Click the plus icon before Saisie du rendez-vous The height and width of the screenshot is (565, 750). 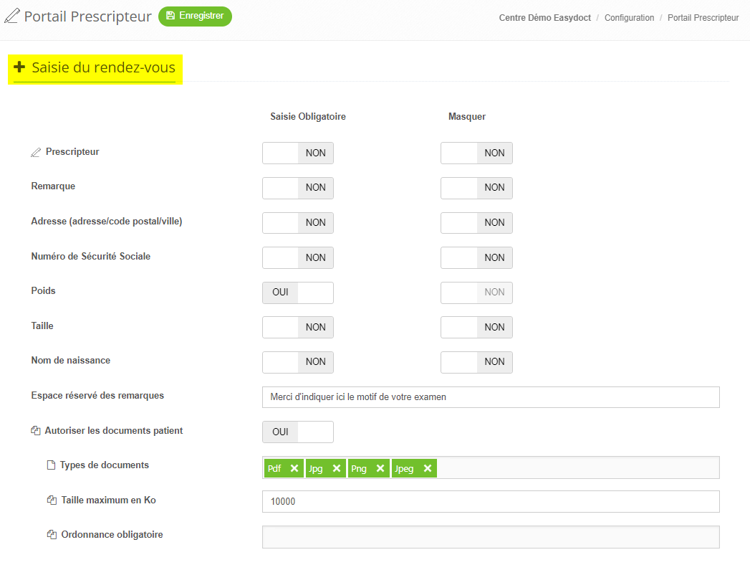(x=19, y=67)
